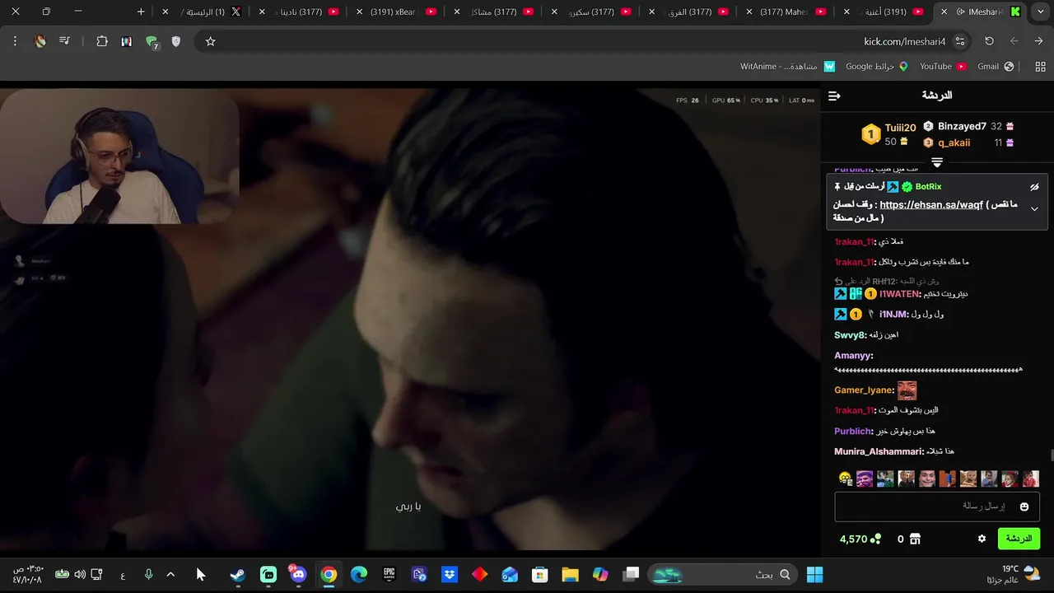Open a new browser tab
This screenshot has width=1054, height=593.
pos(141,12)
